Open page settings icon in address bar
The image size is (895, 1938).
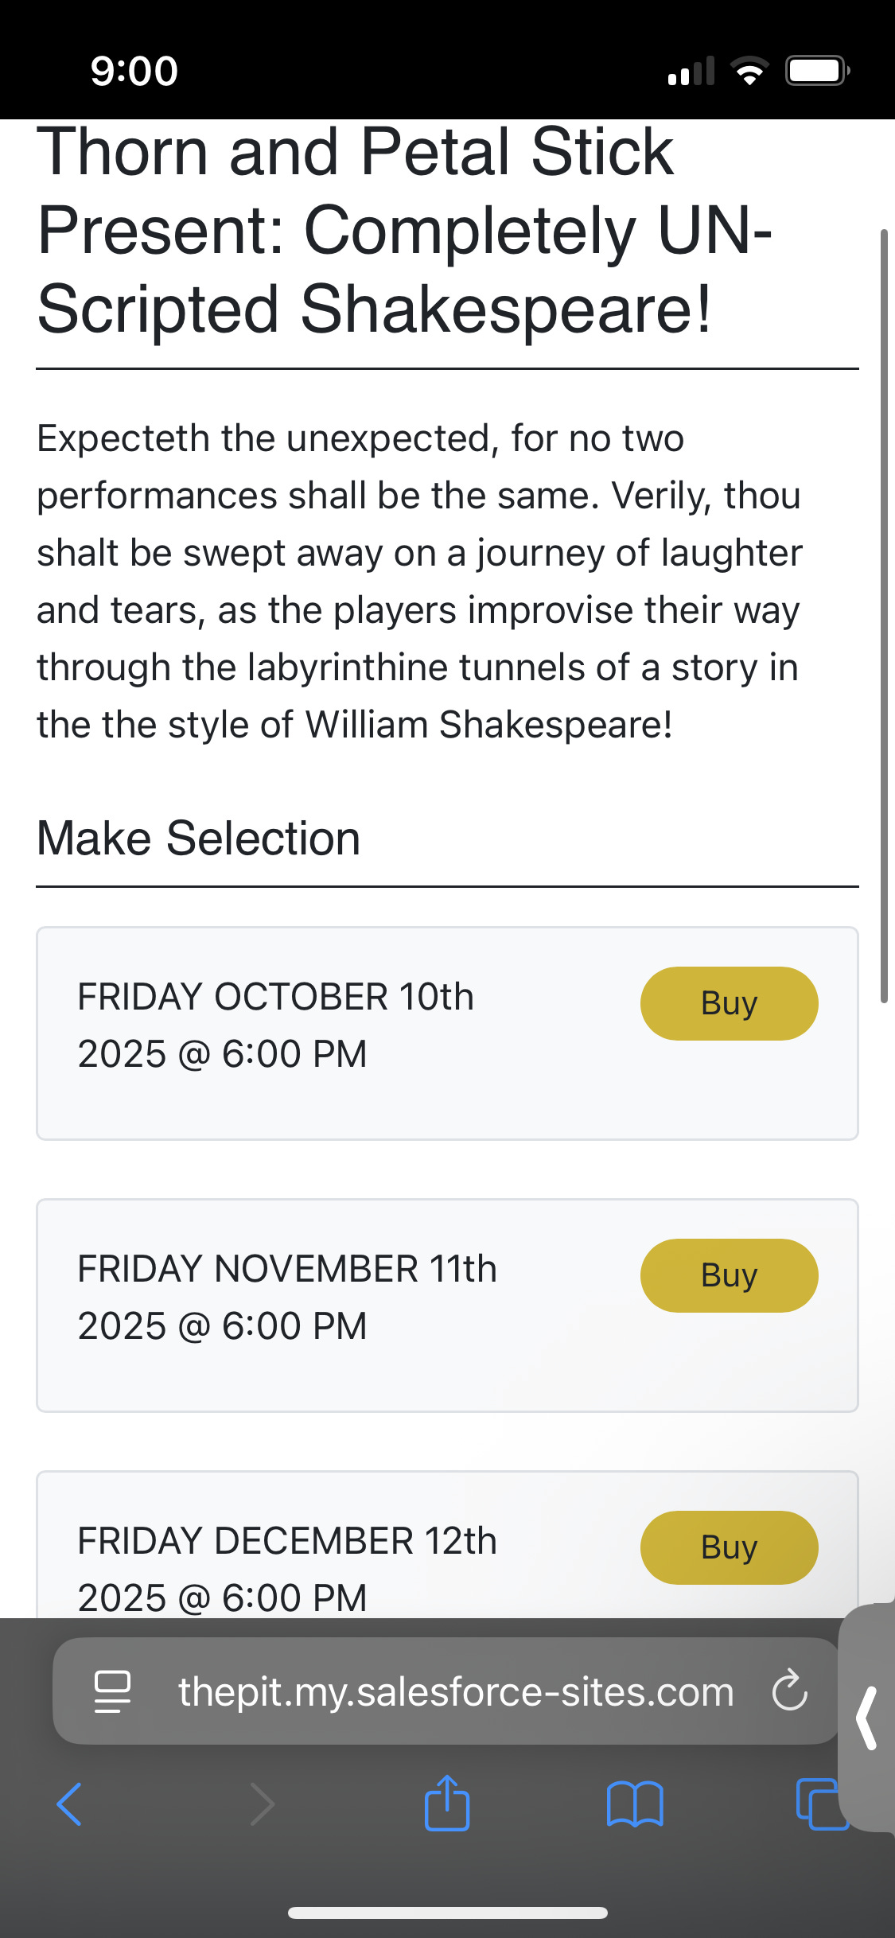[x=112, y=1691]
